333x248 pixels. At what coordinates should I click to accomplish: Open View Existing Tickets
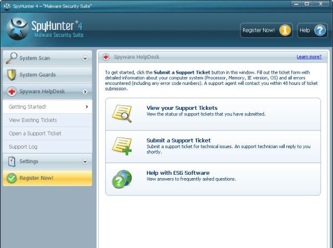[x=47, y=120]
